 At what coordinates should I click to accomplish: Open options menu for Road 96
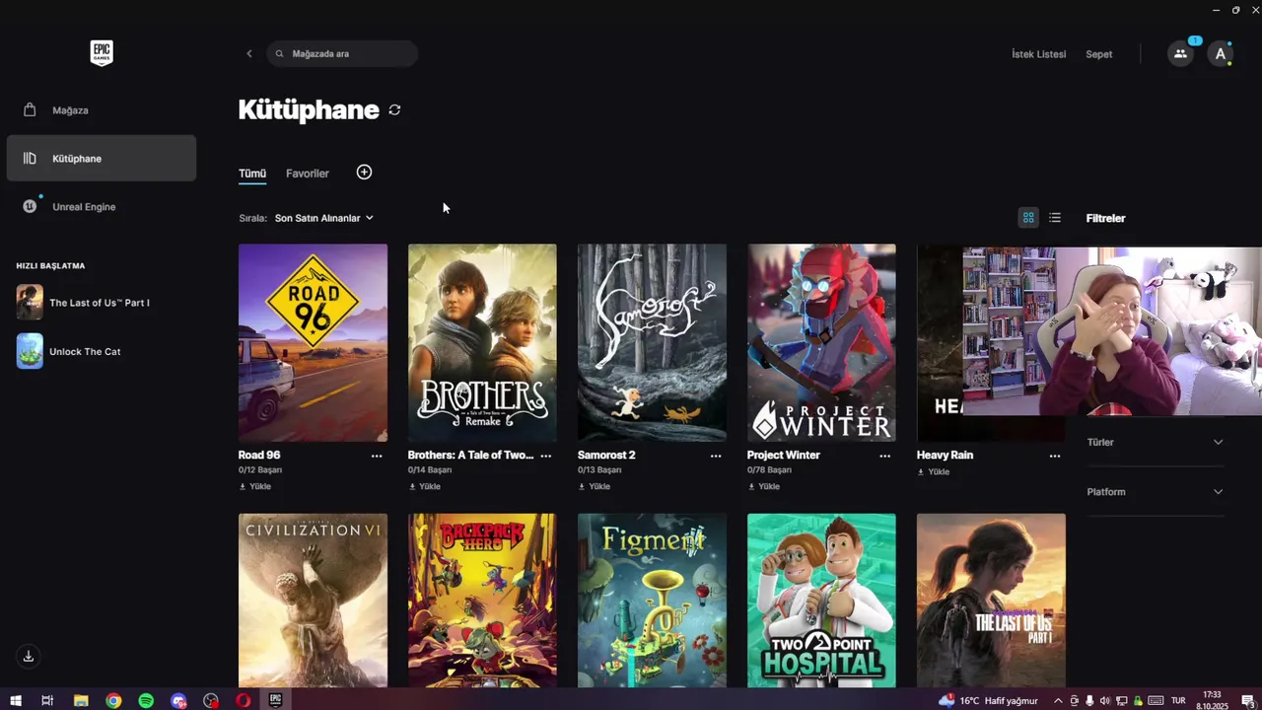377,456
